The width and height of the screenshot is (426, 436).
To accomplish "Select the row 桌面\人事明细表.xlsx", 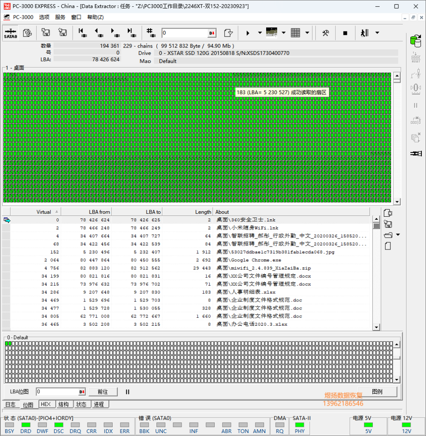I will (187, 292).
